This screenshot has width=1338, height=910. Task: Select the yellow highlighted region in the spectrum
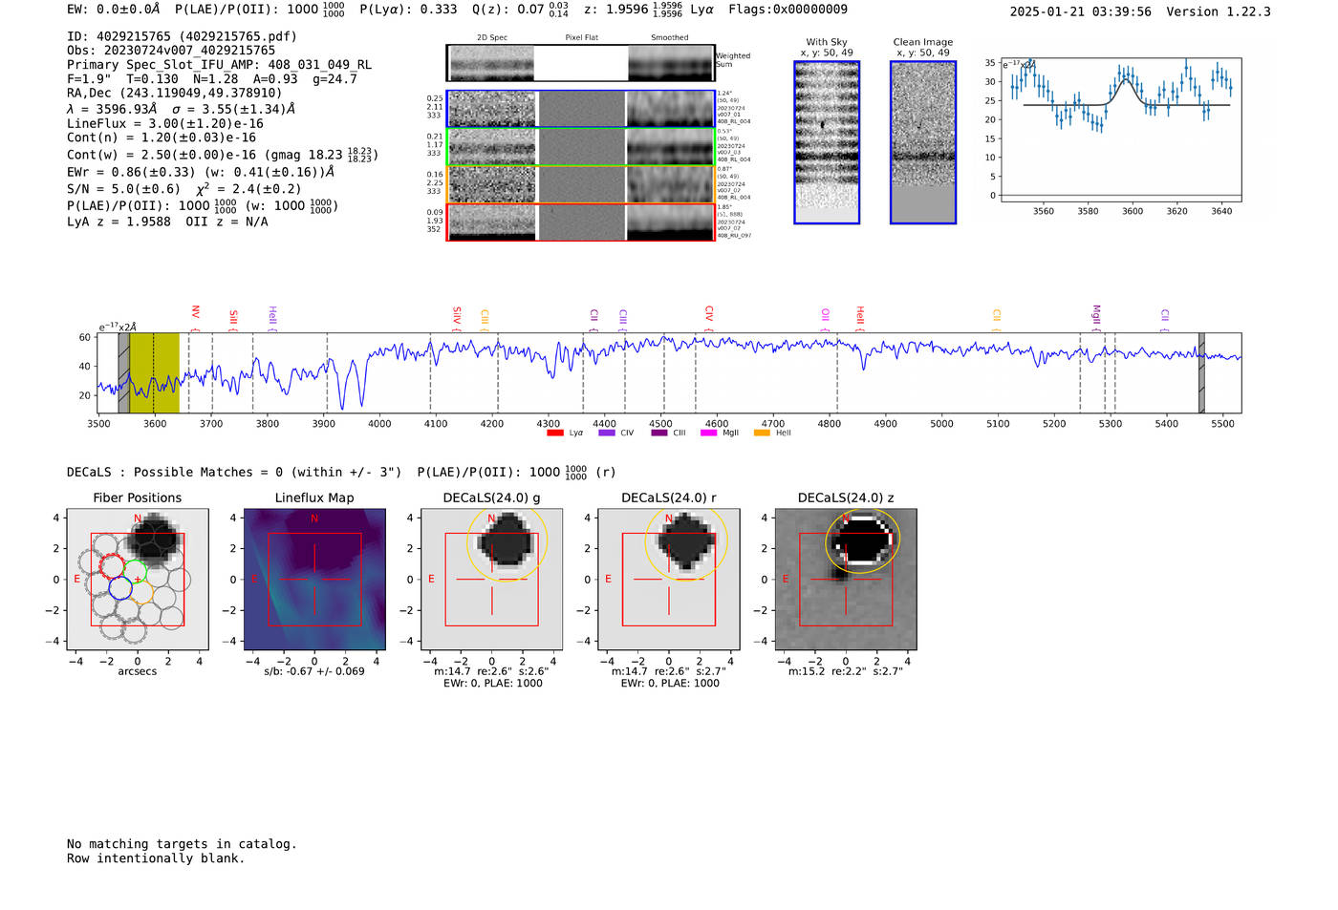pyautogui.click(x=154, y=372)
